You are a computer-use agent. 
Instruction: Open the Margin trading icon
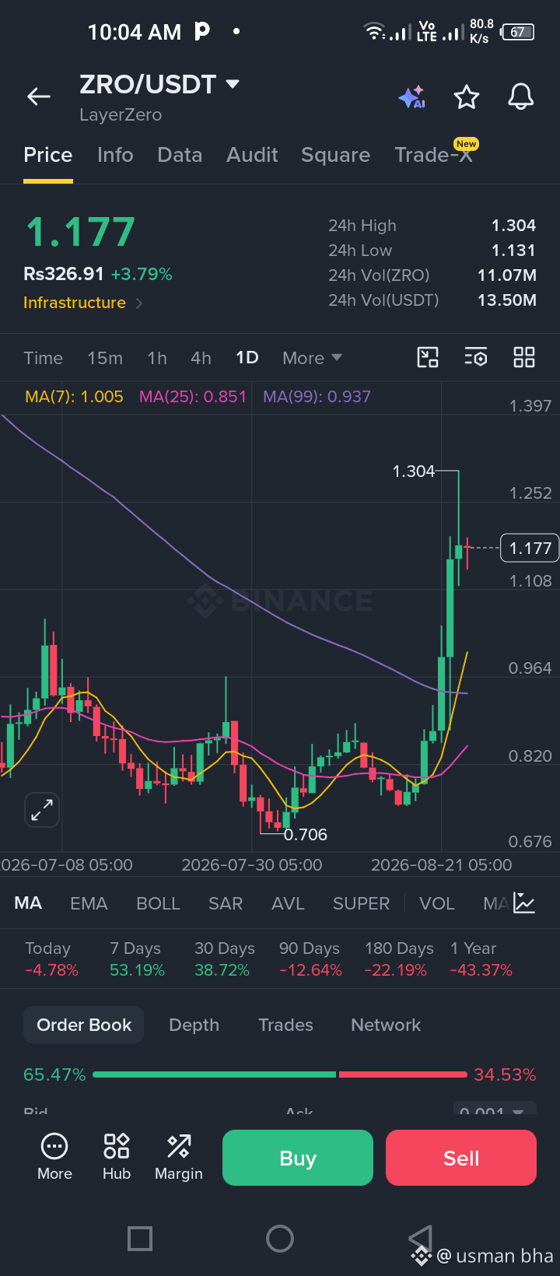[x=179, y=1157]
